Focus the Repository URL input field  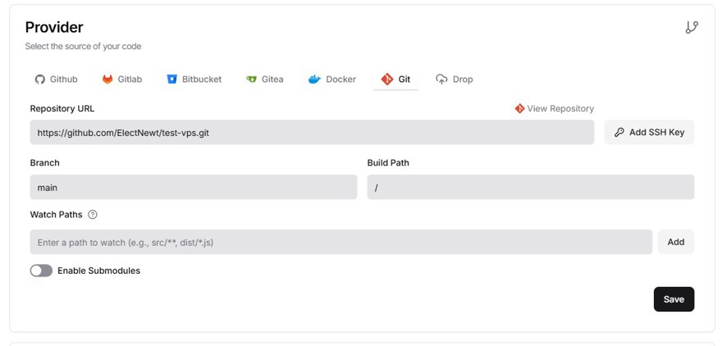click(x=312, y=132)
